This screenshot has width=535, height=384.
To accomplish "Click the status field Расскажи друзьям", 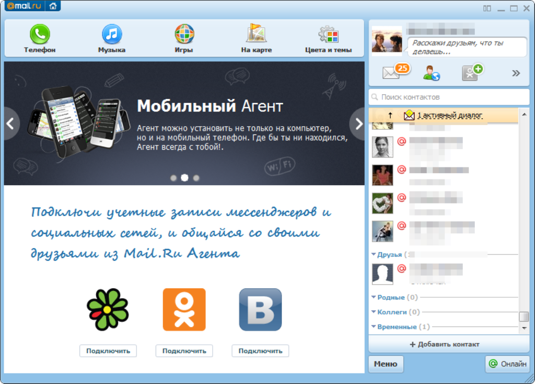I will coord(467,47).
